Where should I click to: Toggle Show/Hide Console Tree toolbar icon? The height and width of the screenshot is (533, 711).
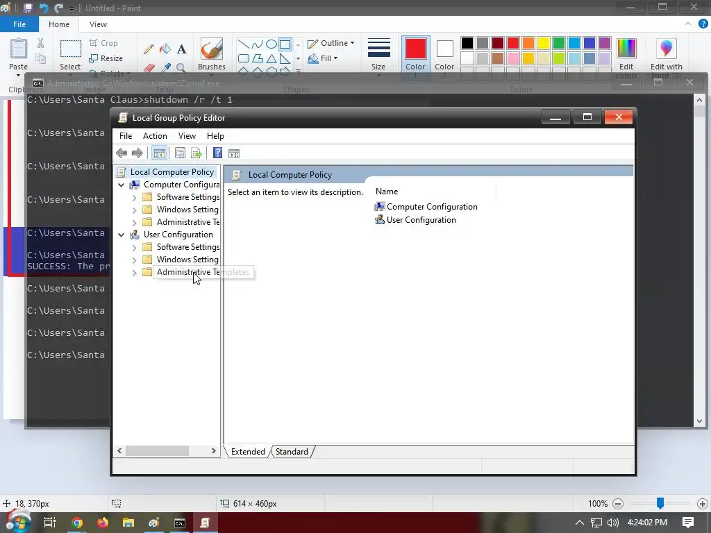[x=159, y=153]
